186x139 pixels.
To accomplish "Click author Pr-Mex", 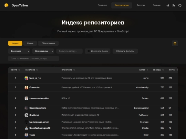I will pyautogui.click(x=145, y=99).
